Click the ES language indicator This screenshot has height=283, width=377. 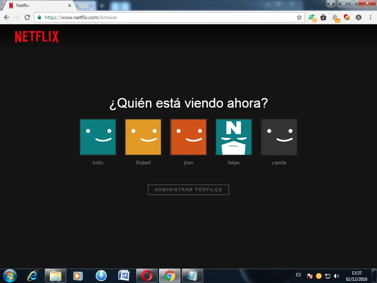tap(299, 275)
